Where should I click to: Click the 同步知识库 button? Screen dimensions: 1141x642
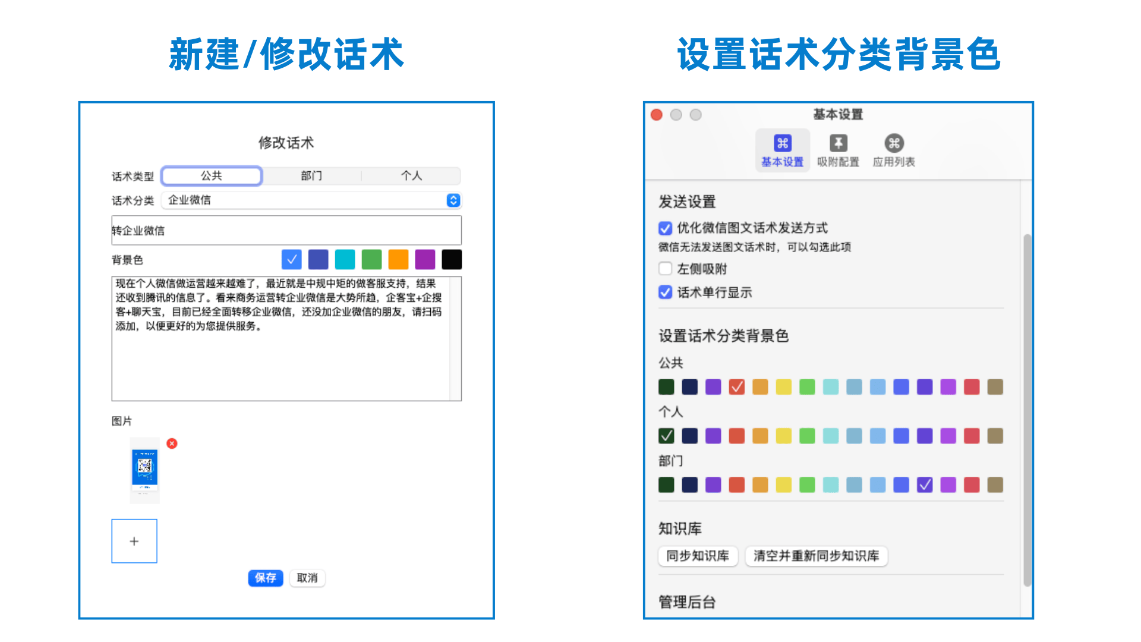coord(698,556)
